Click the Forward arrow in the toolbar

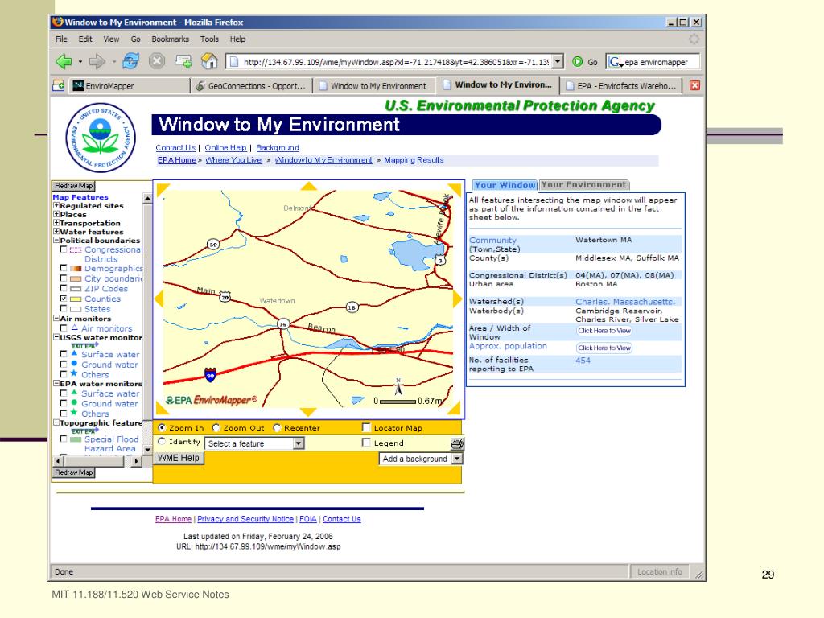[97, 61]
